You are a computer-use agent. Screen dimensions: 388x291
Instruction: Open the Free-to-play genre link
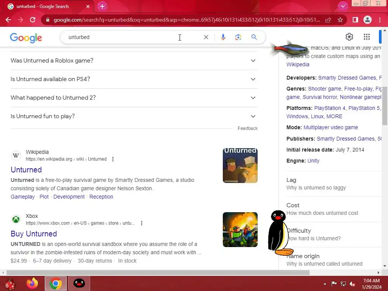tap(358, 89)
